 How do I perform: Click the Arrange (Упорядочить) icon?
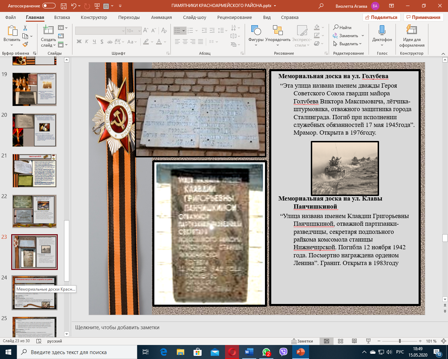point(278,31)
